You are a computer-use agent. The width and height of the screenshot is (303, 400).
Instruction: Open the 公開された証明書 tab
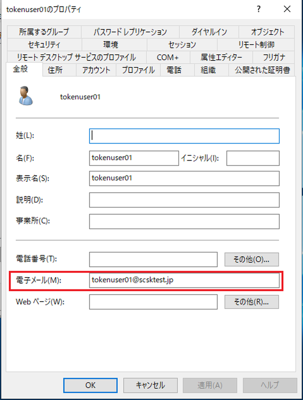pos(262,70)
